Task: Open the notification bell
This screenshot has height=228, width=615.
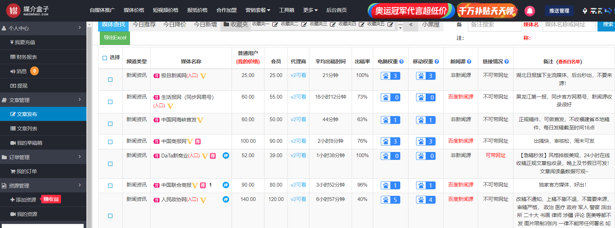Action: [x=530, y=11]
